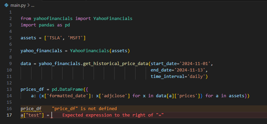The image size is (267, 124).
Task: Click the "as" keyword on line 3
Action: coord(59,25)
